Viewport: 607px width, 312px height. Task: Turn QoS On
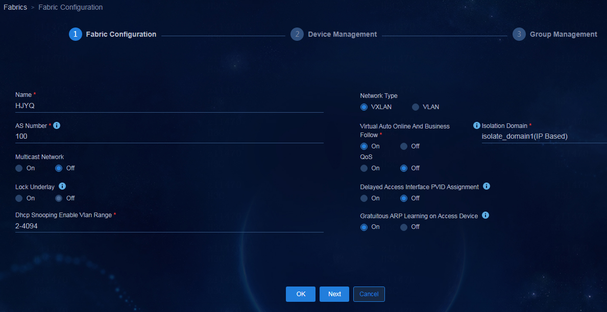click(364, 168)
